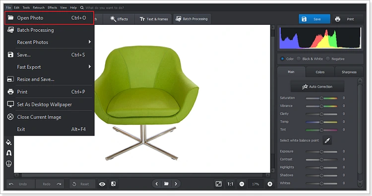Viewport: 372px width, 196px height.
Task: Select the Negative radio button
Action: click(x=328, y=59)
